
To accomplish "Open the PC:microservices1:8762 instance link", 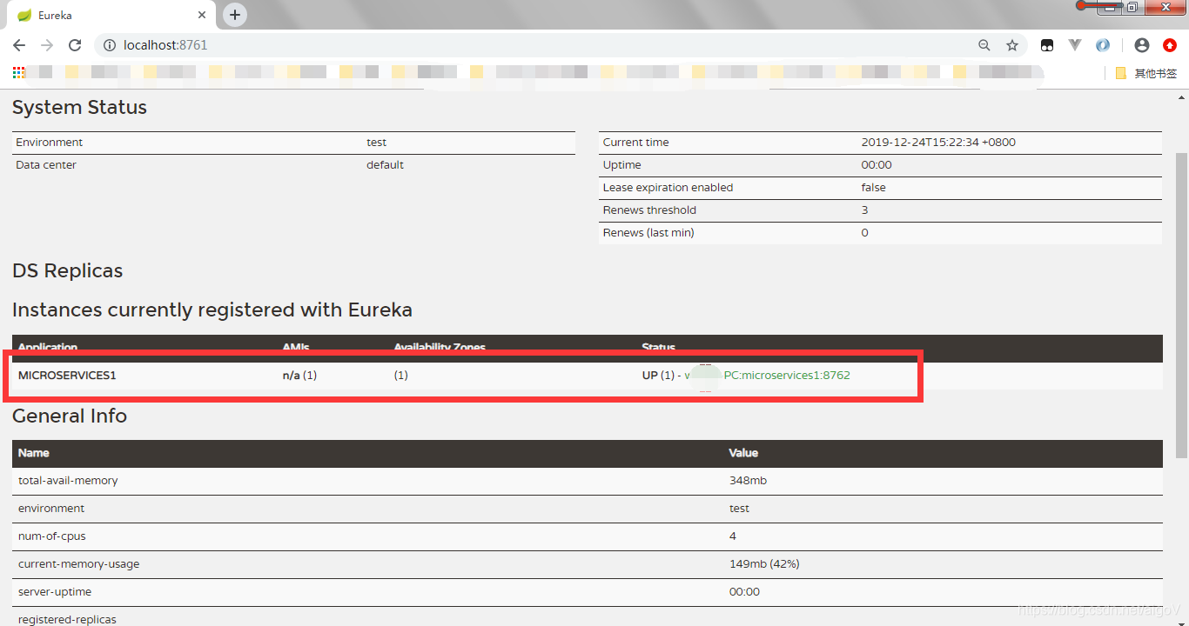I will [787, 376].
